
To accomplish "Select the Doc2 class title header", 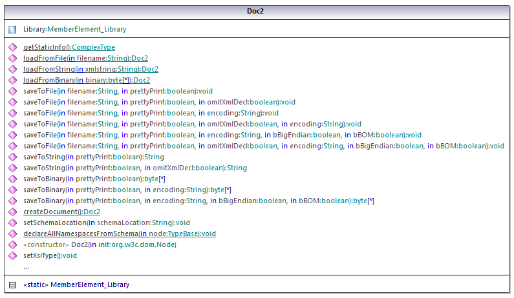I will (256, 11).
